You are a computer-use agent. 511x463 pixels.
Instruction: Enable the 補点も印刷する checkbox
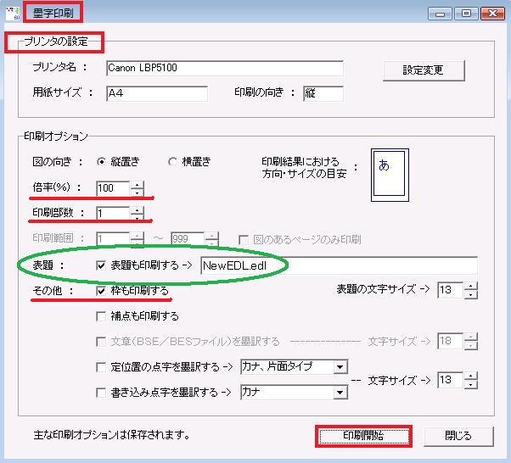tap(103, 316)
